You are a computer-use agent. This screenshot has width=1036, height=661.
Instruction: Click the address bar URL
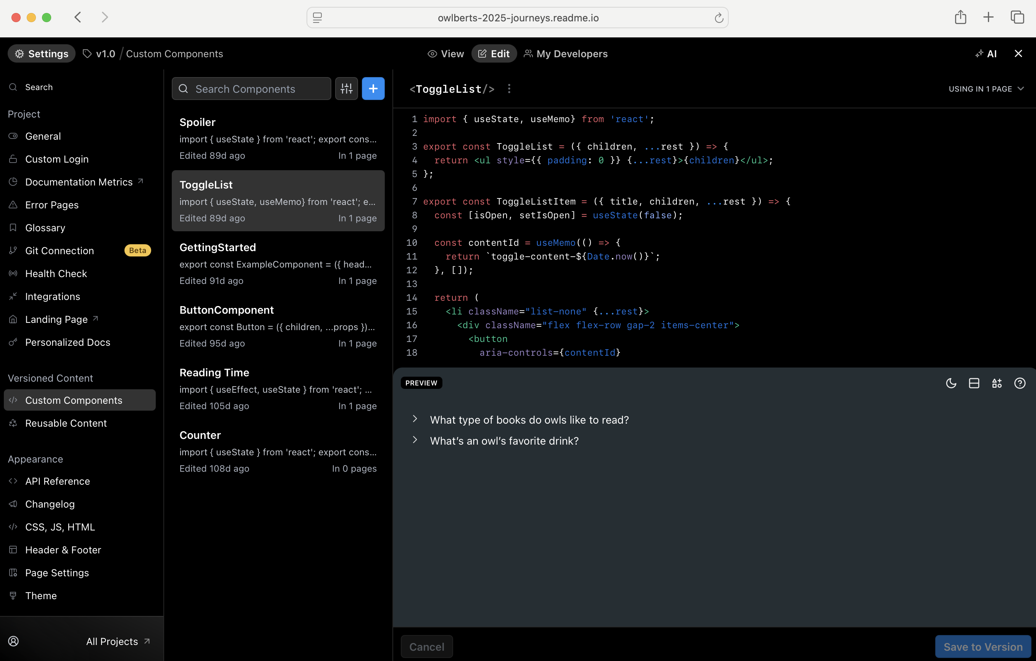pyautogui.click(x=518, y=18)
